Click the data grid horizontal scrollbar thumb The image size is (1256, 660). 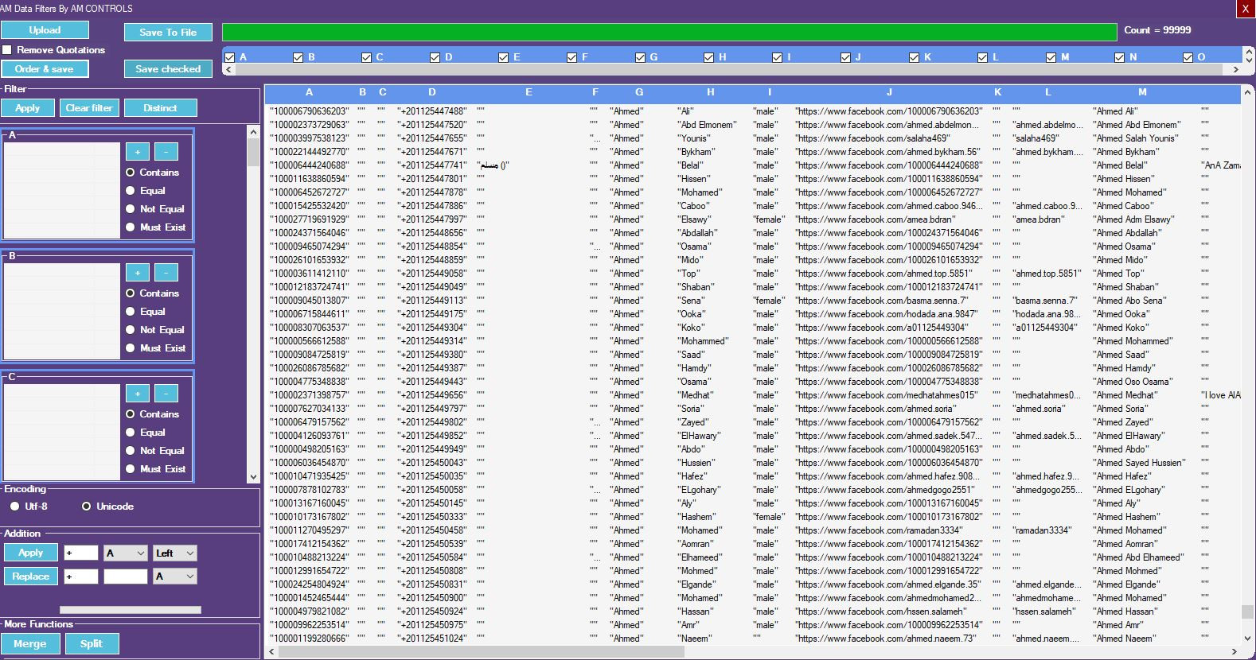coord(482,652)
